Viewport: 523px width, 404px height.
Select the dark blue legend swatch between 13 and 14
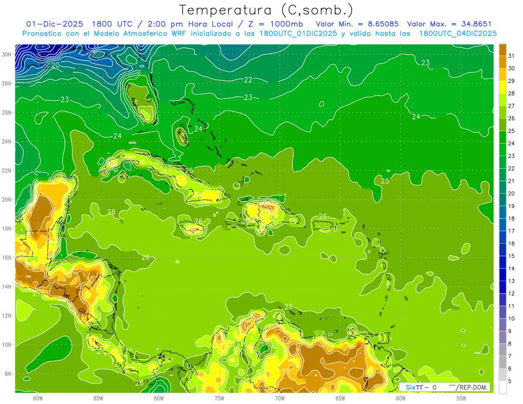pos(503,275)
